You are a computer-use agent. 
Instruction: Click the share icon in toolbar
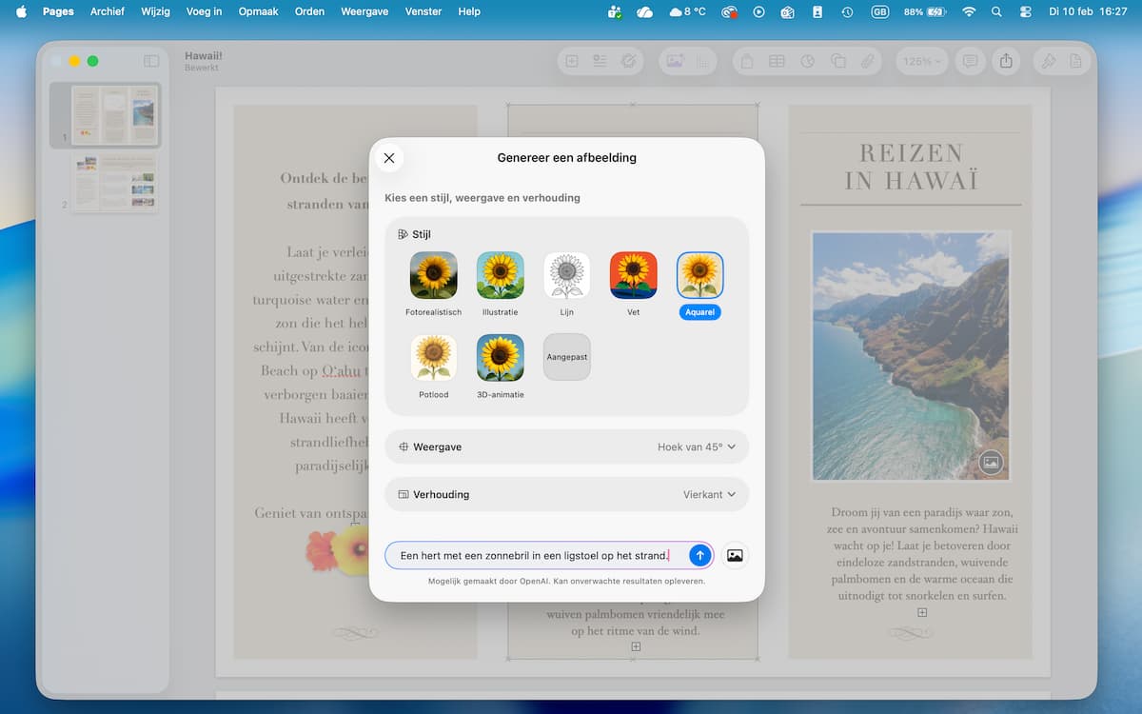pyautogui.click(x=1006, y=61)
